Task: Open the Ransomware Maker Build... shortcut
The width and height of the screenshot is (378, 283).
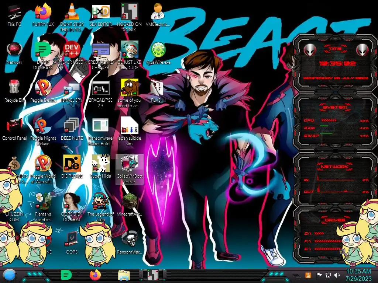Action: point(100,132)
